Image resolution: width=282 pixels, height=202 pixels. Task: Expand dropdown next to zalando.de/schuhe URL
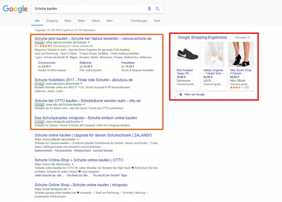pos(78,139)
